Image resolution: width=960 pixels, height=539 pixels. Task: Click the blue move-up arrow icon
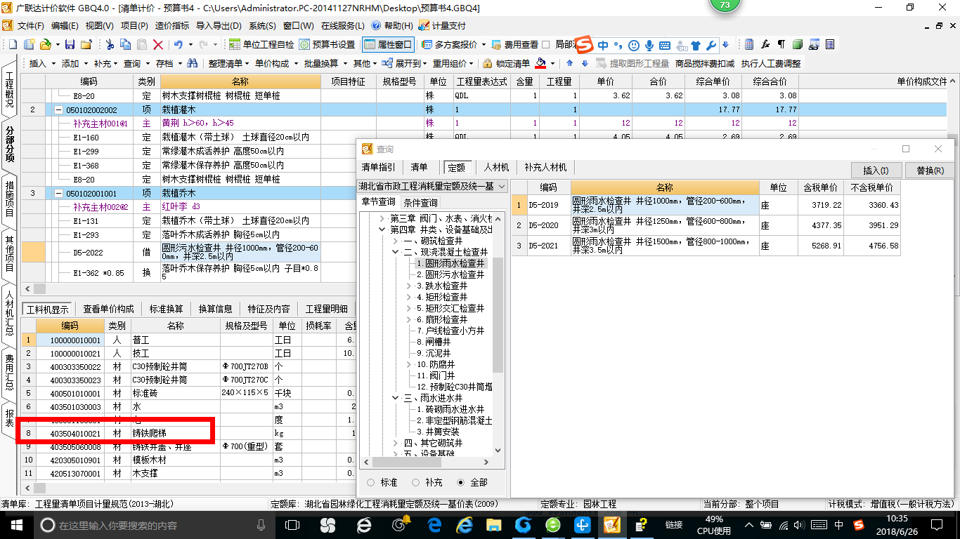click(570, 63)
